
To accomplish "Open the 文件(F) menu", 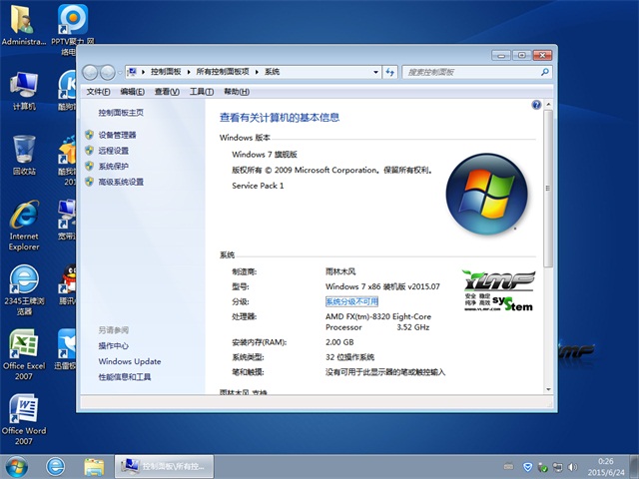I will (98, 92).
